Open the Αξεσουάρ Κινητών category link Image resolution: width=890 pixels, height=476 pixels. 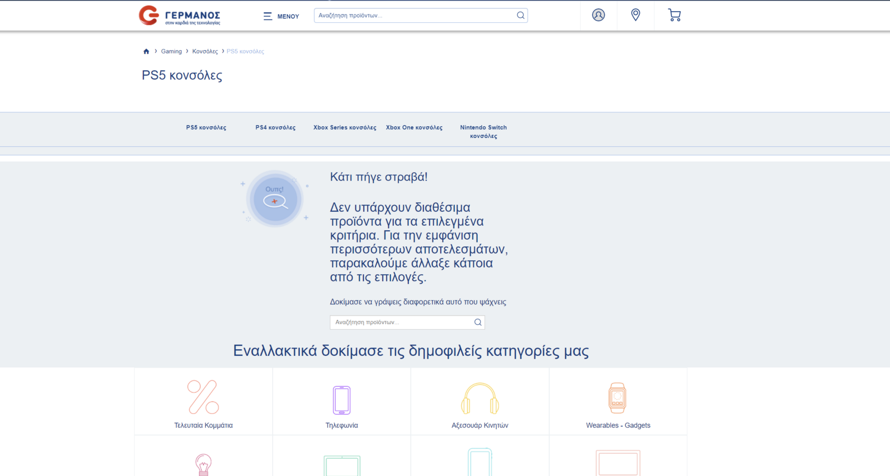[x=480, y=425]
